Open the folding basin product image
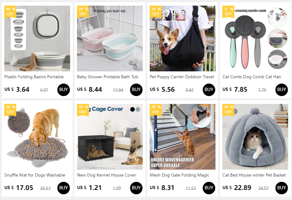 click(37, 38)
